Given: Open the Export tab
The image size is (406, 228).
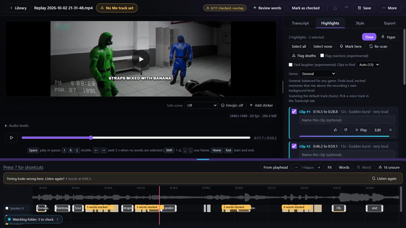Looking at the screenshot, I should coord(390,23).
